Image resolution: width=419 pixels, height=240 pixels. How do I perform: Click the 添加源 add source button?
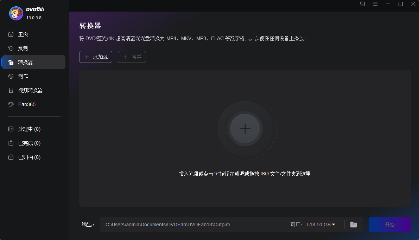(x=96, y=57)
